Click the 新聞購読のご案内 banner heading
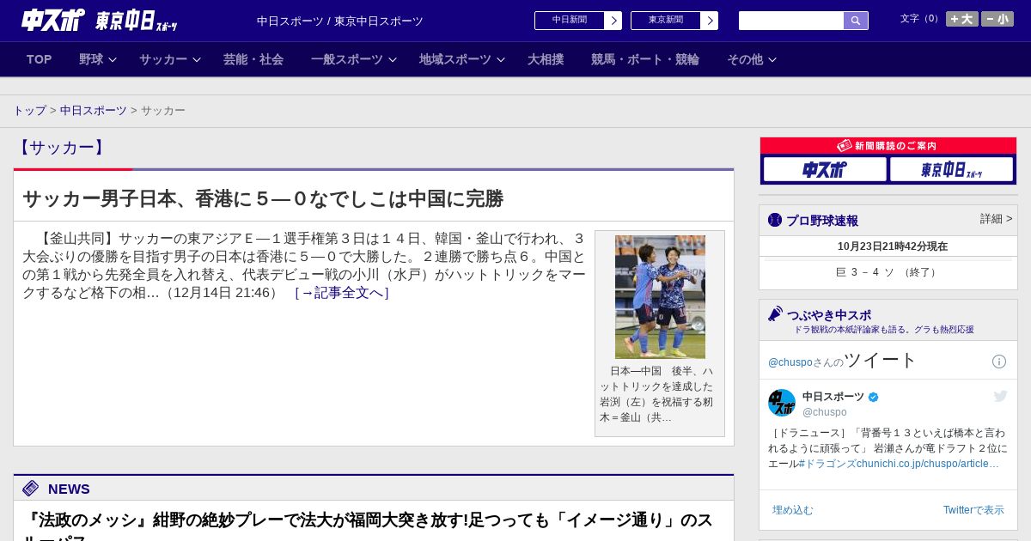1031x541 pixels. click(x=888, y=146)
